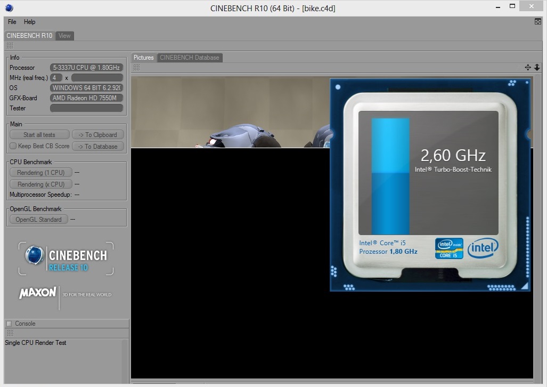Maximize the CINEBENCH window

pos(512,6)
